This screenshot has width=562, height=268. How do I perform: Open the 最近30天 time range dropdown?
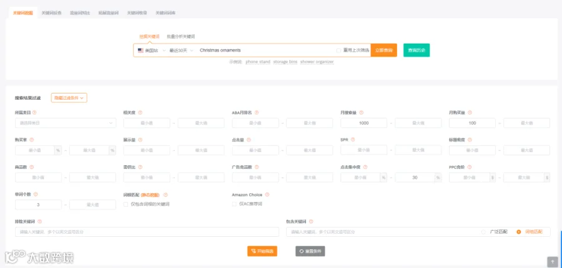(182, 50)
